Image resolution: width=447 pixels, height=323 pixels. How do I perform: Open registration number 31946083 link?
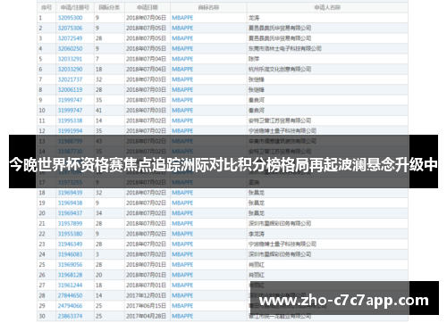[70, 254]
